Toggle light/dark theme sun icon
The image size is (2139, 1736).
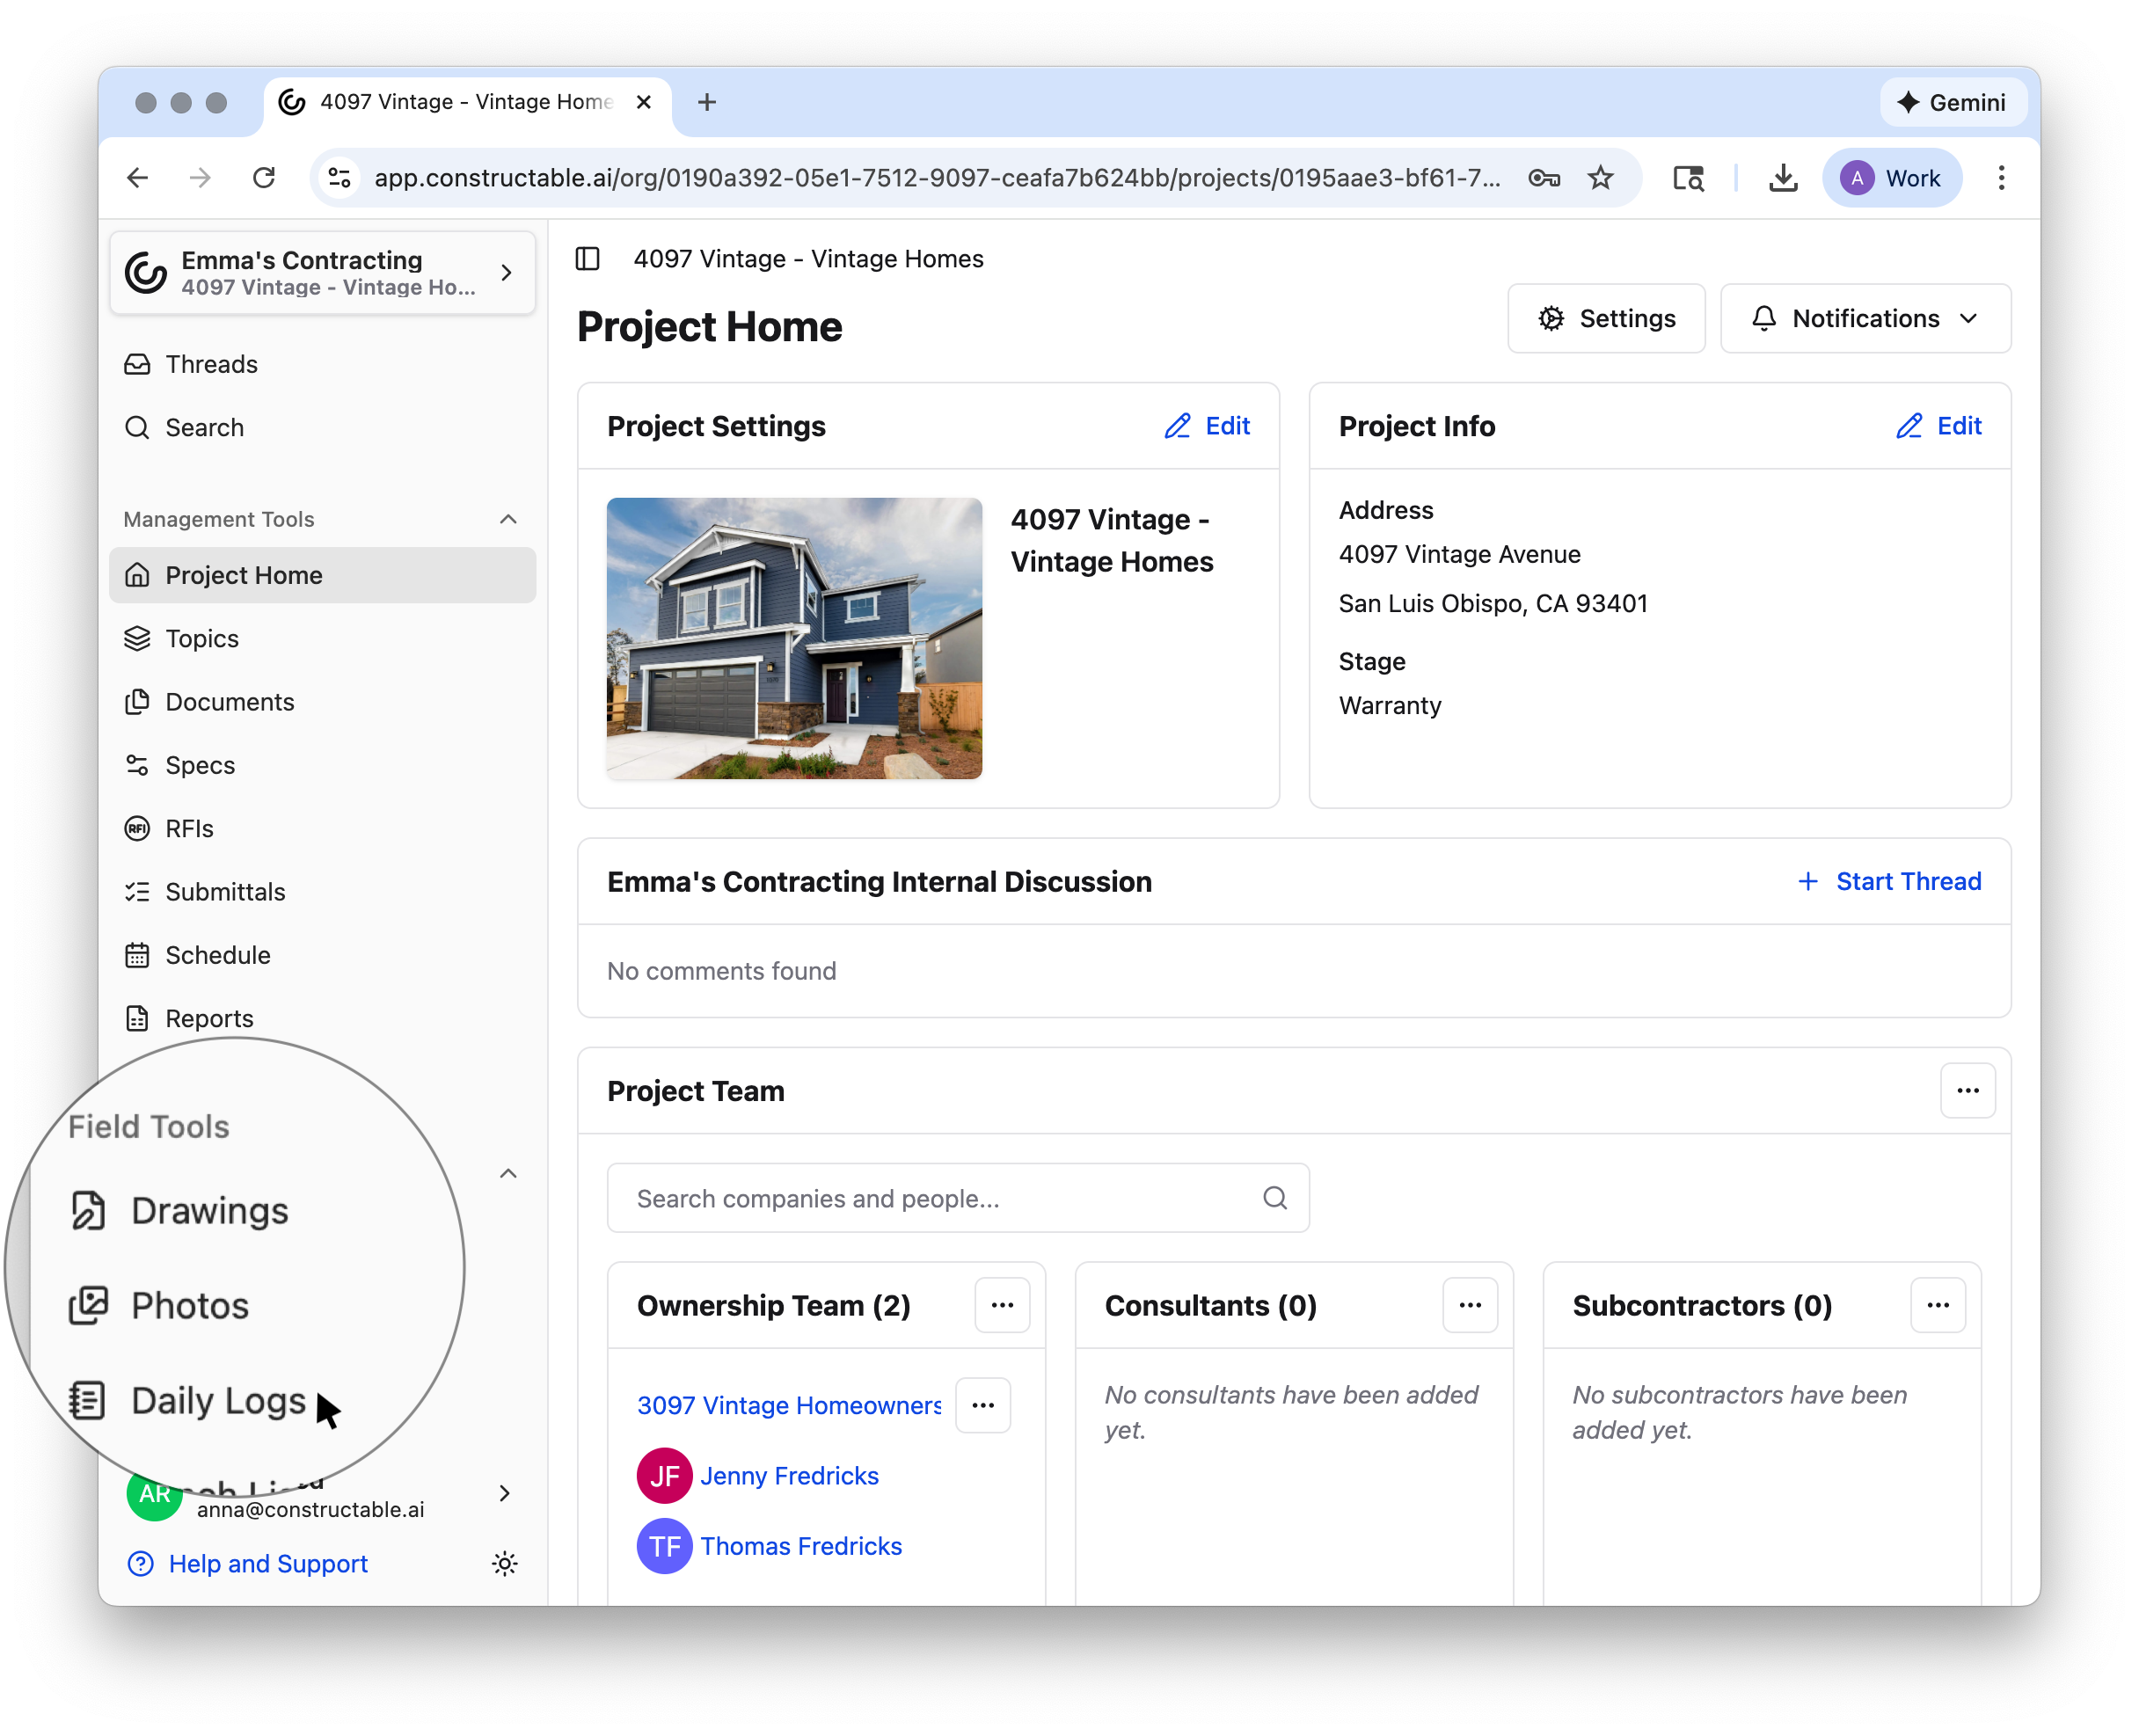coord(505,1563)
